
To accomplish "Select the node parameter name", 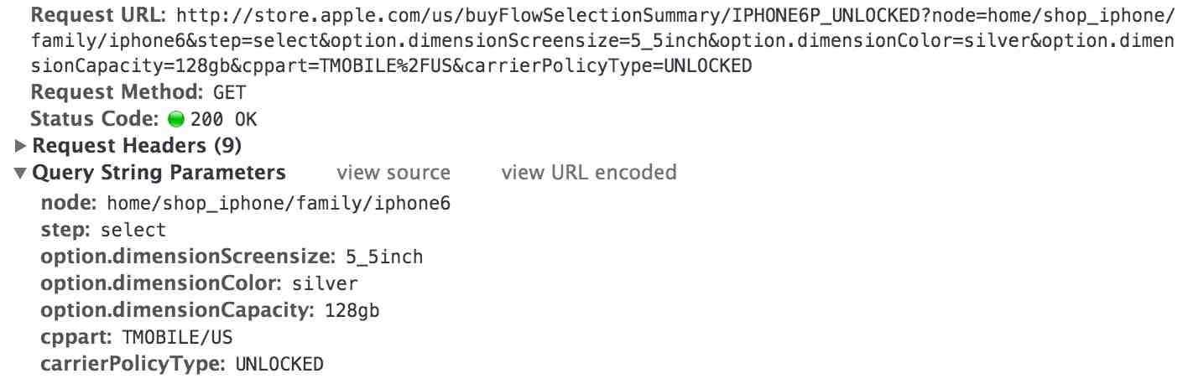I will pos(69,203).
